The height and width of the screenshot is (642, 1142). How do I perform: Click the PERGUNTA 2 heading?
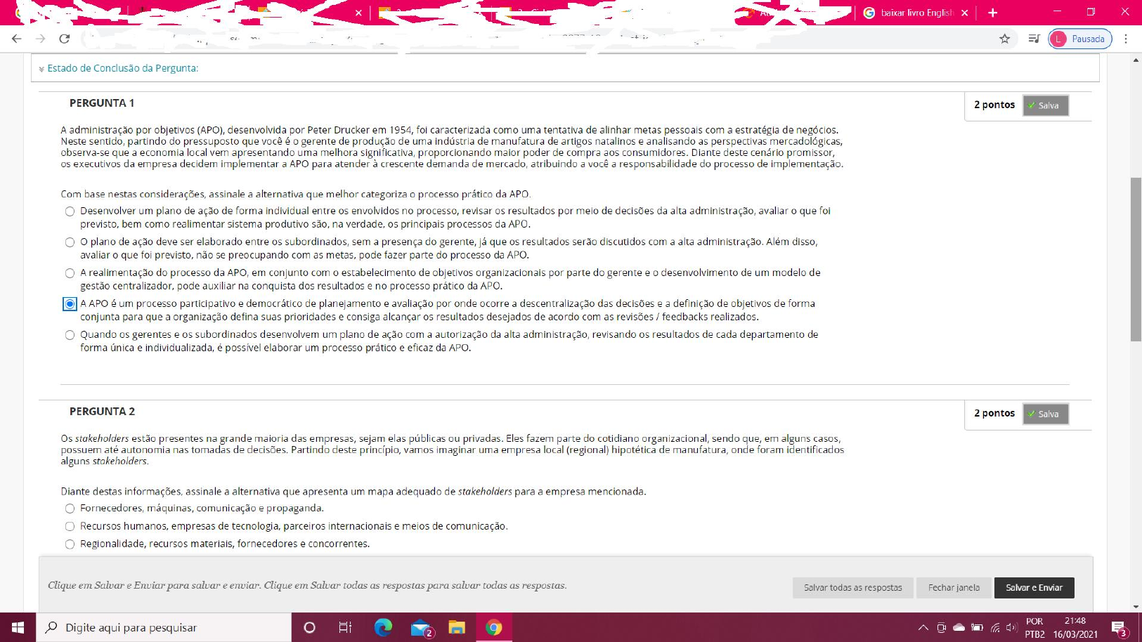tap(102, 411)
